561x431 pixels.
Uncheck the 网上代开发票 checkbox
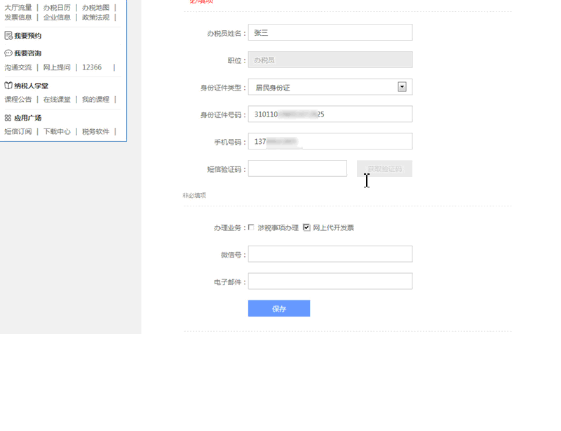pyautogui.click(x=306, y=227)
